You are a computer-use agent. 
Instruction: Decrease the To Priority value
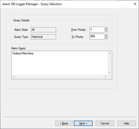pyautogui.click(x=106, y=38)
